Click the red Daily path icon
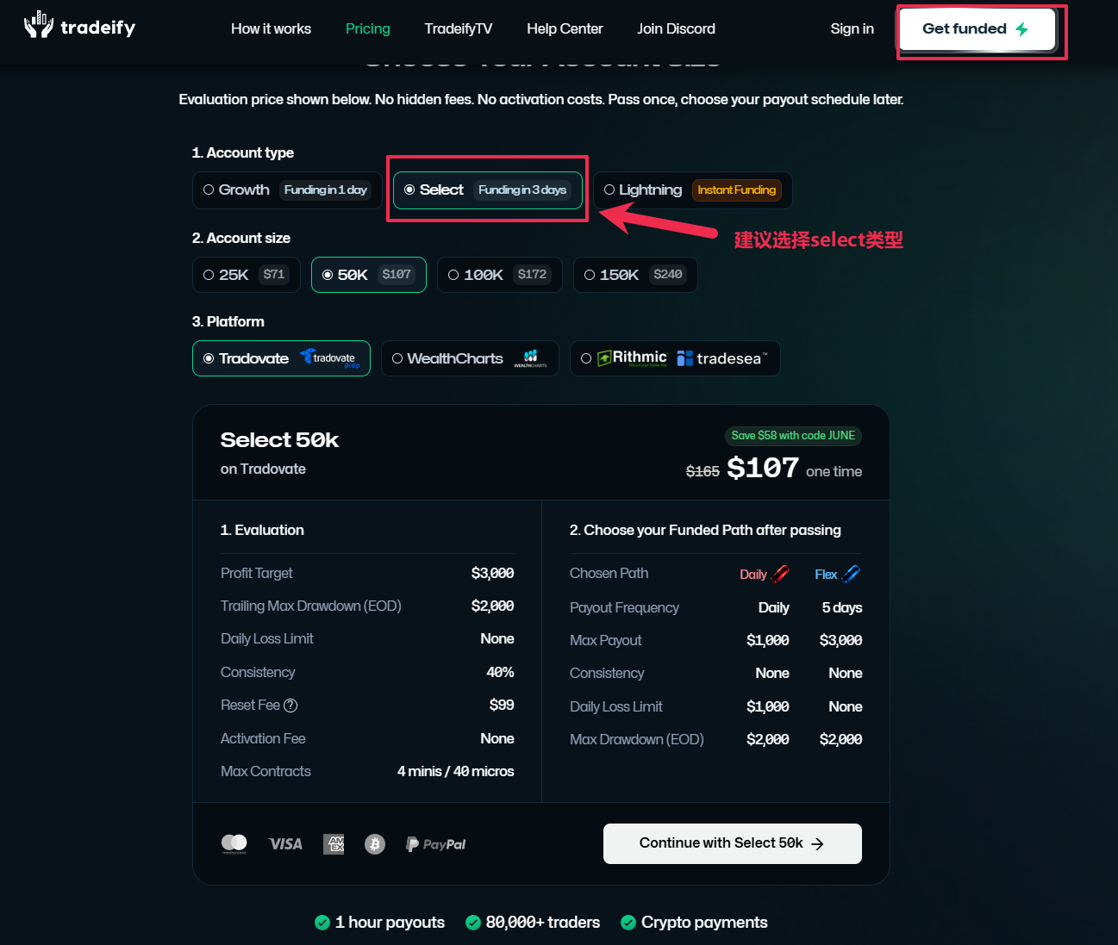The height and width of the screenshot is (945, 1118). click(780, 574)
